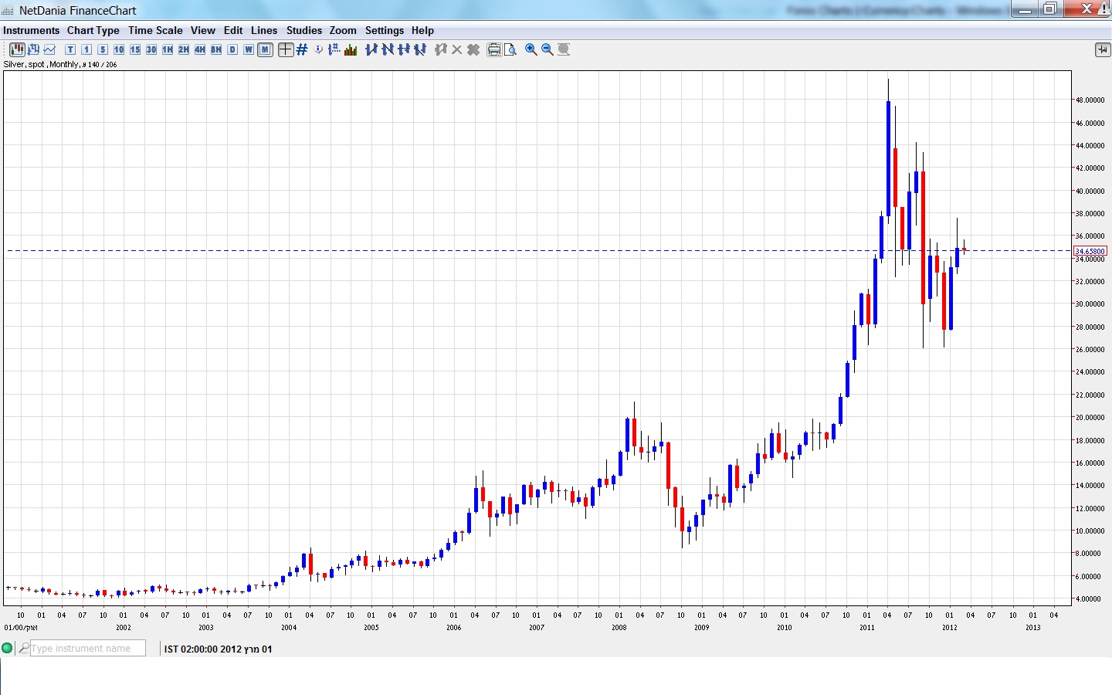Select candlestick chart type icon
The height and width of the screenshot is (695, 1112).
point(17,49)
